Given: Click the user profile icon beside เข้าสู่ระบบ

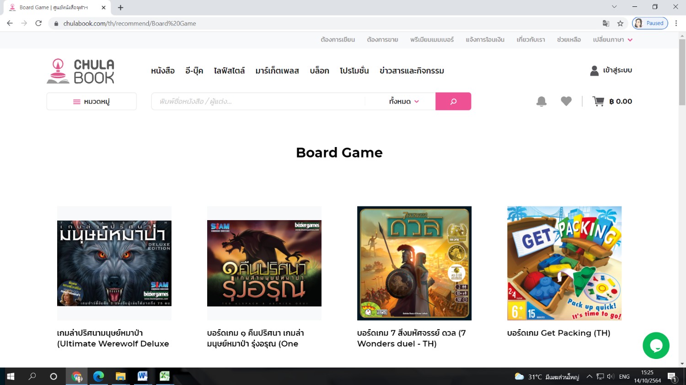Looking at the screenshot, I should click(x=594, y=70).
